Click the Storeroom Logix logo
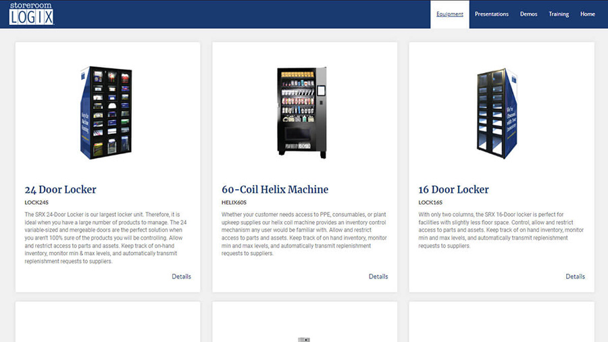Image resolution: width=608 pixels, height=342 pixels. [31, 14]
